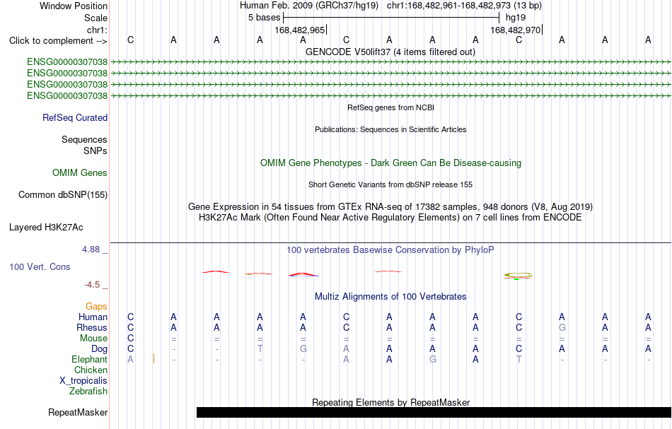This screenshot has height=429, width=672.
Task: Select the Zebrafish species label
Action: (x=88, y=391)
